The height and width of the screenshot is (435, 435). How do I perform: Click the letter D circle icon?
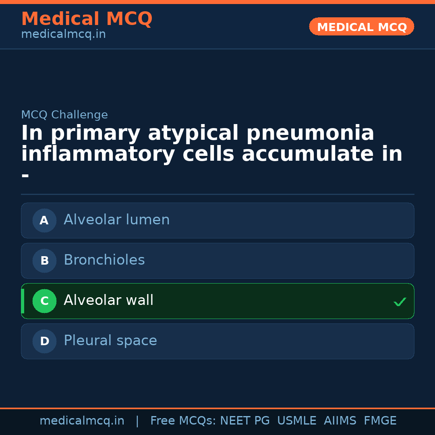coord(44,341)
